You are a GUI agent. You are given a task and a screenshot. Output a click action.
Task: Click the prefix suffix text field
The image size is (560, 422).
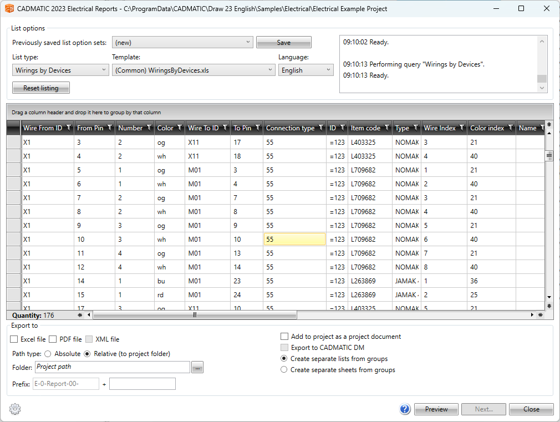(x=142, y=384)
